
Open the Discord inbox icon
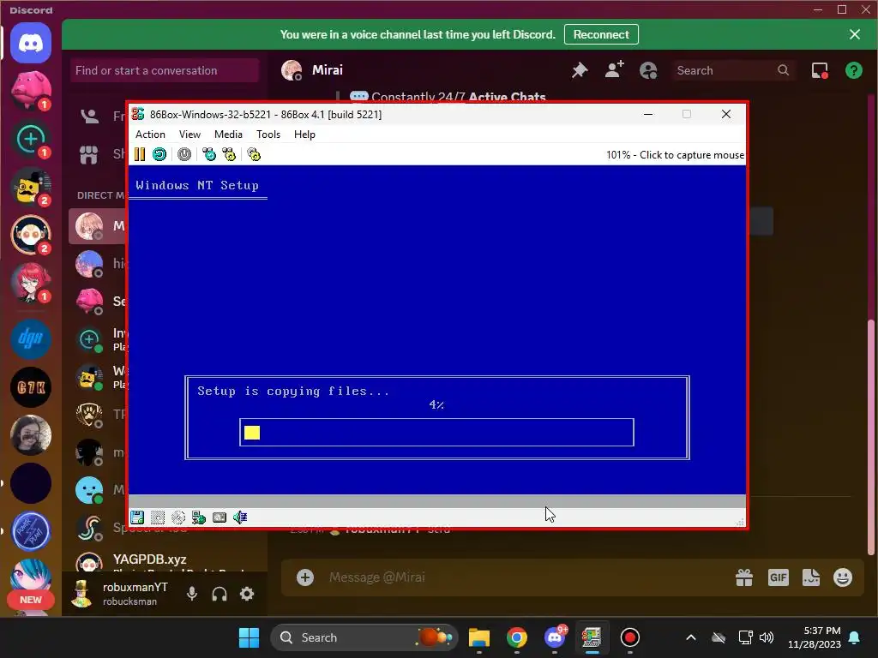pyautogui.click(x=820, y=70)
